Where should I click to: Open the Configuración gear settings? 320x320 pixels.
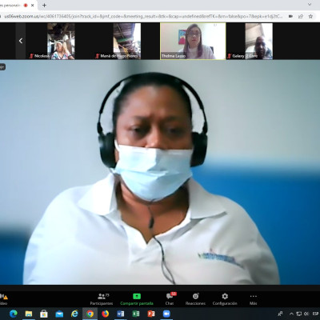pos(225,299)
